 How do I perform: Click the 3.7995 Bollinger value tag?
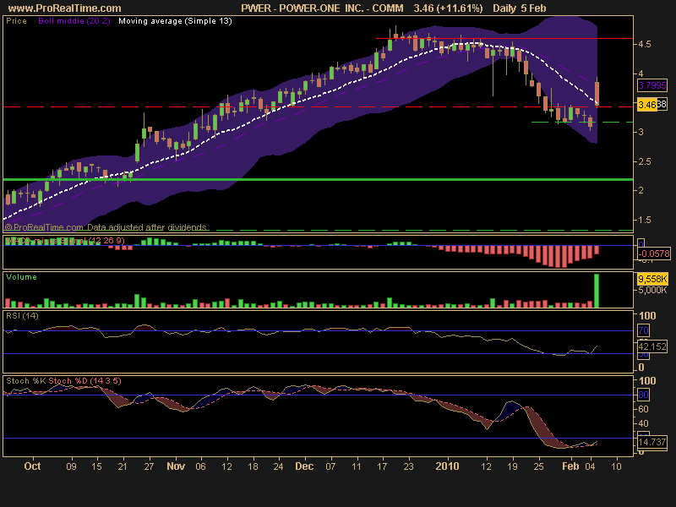click(x=652, y=85)
